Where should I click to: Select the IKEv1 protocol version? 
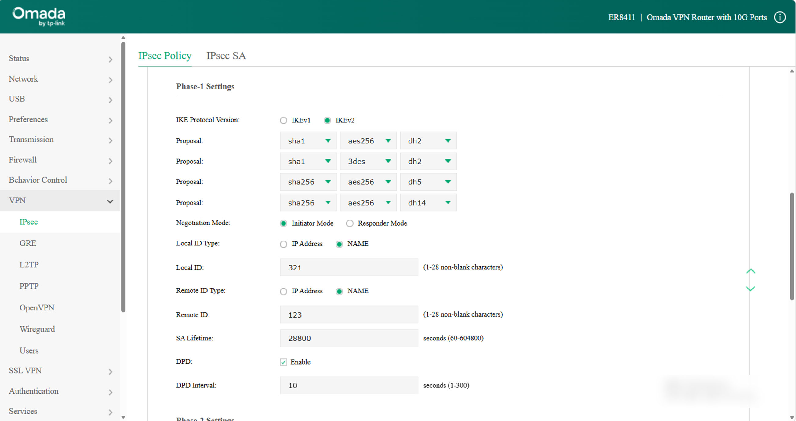[x=283, y=121]
